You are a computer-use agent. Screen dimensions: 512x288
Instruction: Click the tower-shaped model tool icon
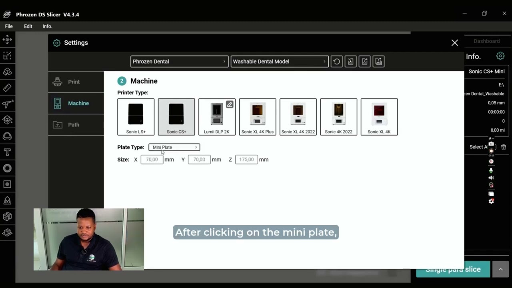pos(7,200)
